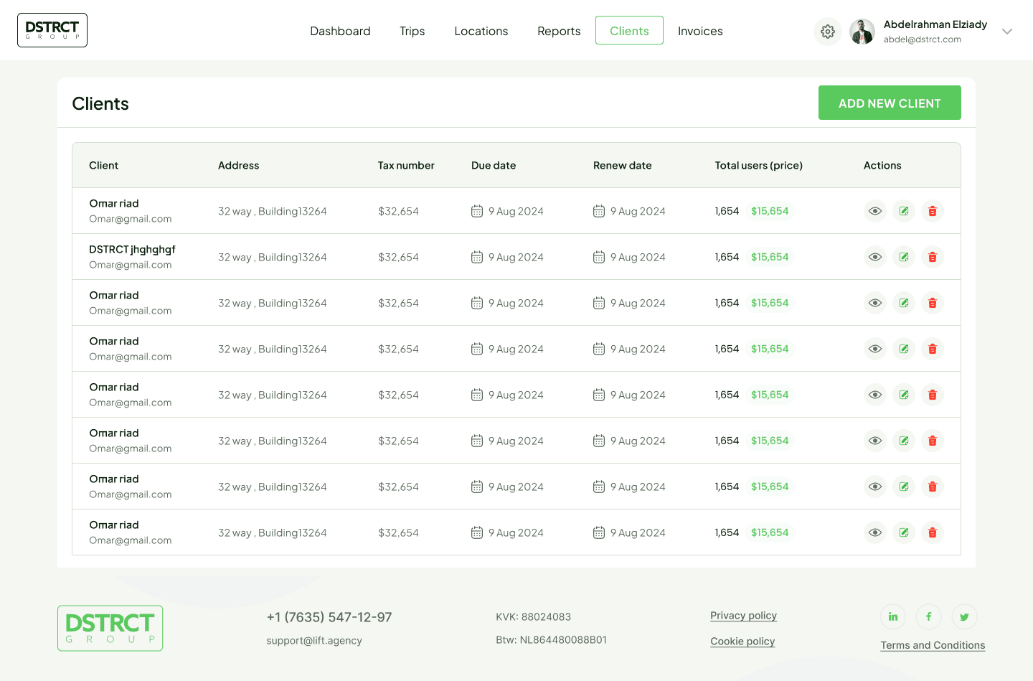The width and height of the screenshot is (1033, 681).
Task: Open settings via the gear icon
Action: pyautogui.click(x=827, y=32)
